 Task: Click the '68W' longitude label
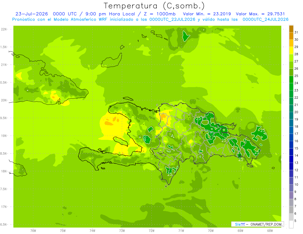point(270,230)
